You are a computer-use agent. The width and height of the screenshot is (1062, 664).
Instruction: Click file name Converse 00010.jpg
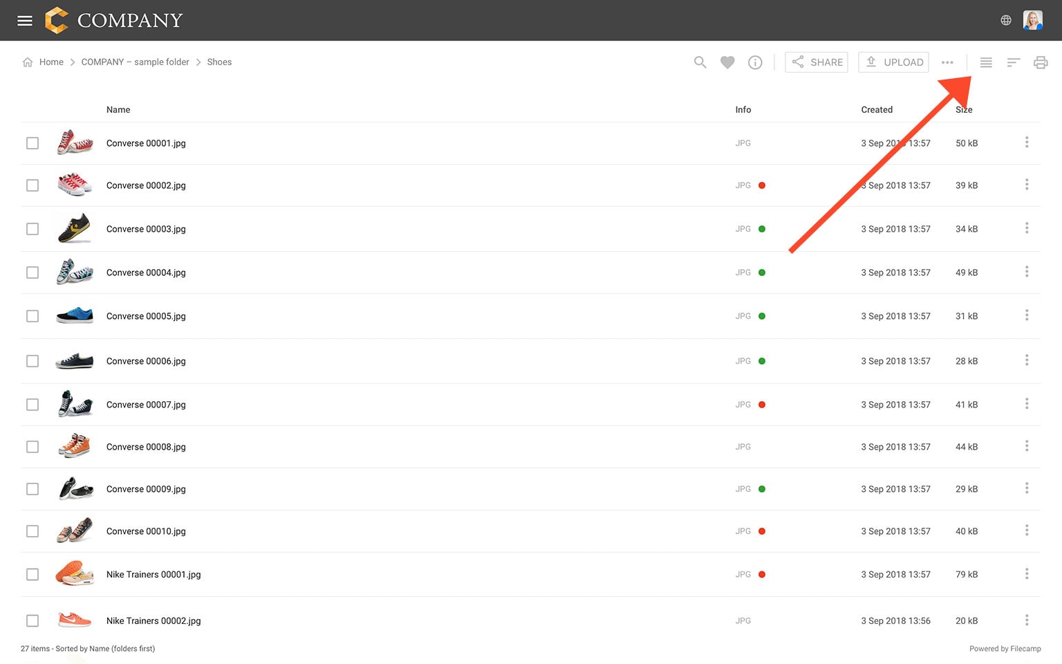(146, 531)
